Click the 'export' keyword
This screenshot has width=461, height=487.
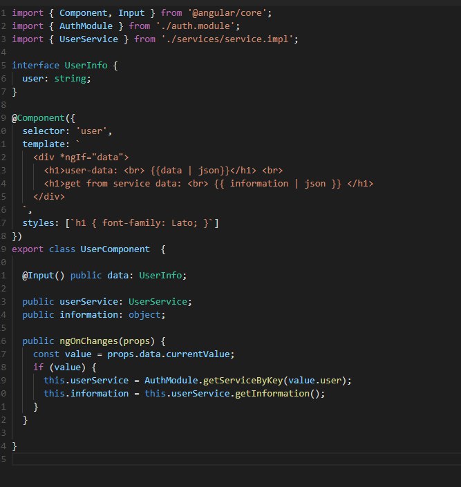pyautogui.click(x=28, y=249)
